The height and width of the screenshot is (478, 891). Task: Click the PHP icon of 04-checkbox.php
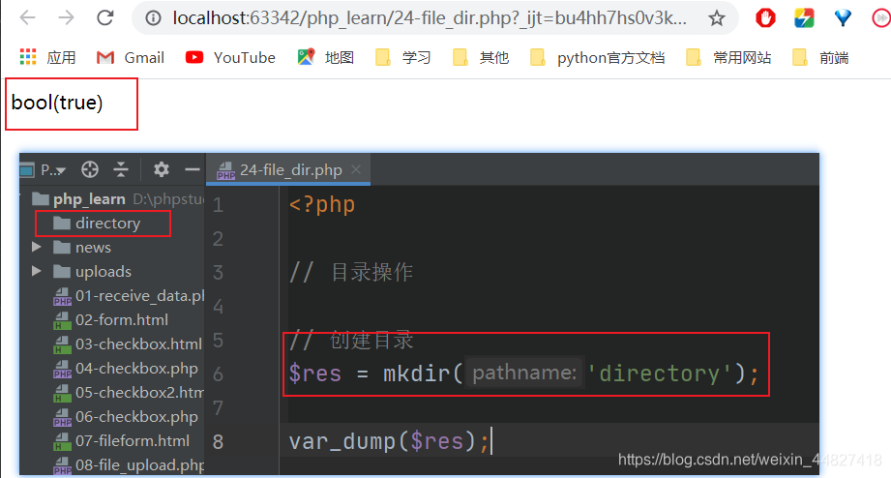[62, 369]
